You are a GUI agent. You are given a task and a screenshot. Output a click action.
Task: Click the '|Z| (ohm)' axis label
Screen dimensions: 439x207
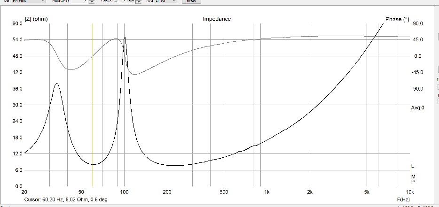tap(36, 19)
